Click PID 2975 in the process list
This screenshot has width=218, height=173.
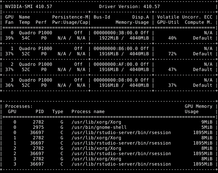point(38,127)
